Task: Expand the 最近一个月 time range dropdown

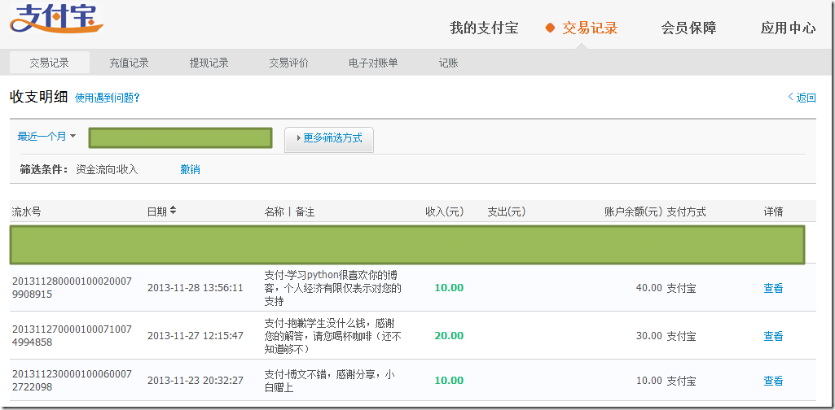Action: click(46, 137)
